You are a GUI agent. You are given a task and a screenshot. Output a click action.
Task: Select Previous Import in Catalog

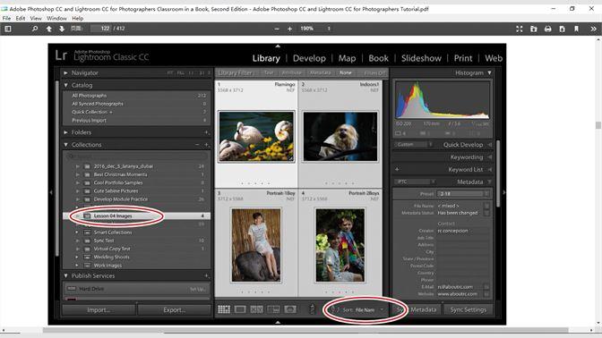pyautogui.click(x=136, y=121)
